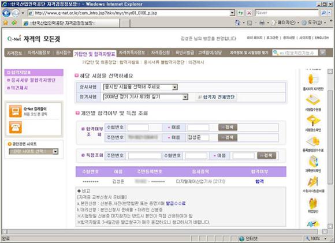Viewport: 335px width, 243px height.
Task: Click the Print icon in command bar
Action: tap(262, 23)
